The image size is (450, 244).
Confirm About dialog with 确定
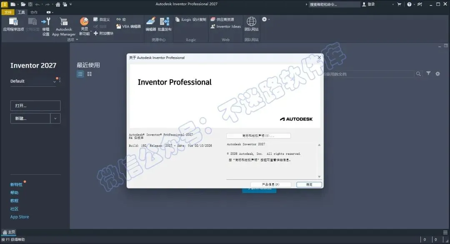pos(309,184)
